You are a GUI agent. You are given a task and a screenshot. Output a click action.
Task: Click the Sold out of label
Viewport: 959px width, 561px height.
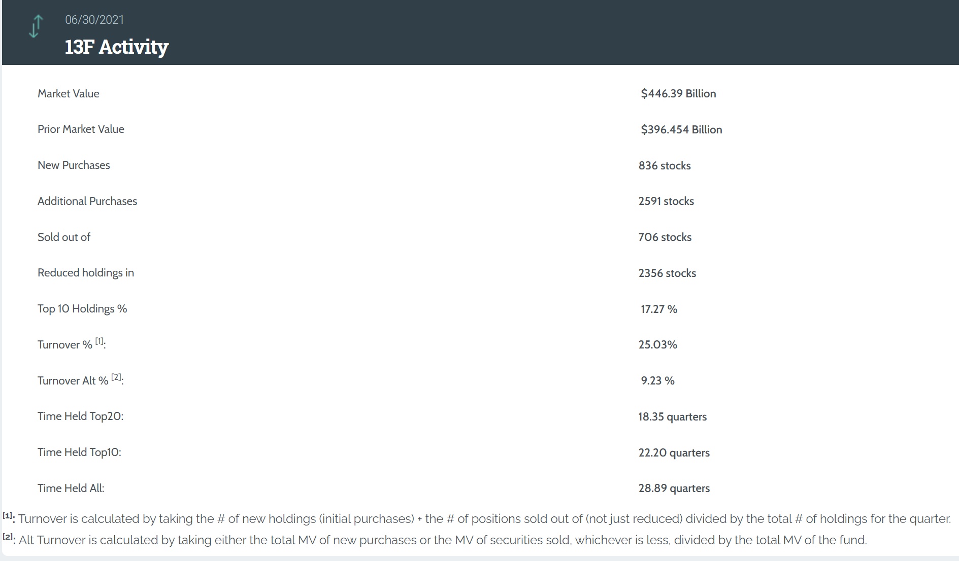point(64,237)
